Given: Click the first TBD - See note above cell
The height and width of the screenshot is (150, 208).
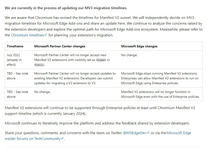Looking at the screenshot, I should tap(19, 78).
